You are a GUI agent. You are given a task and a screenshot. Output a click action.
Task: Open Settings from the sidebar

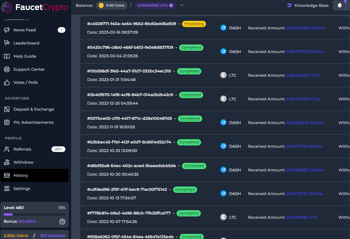click(x=35, y=189)
